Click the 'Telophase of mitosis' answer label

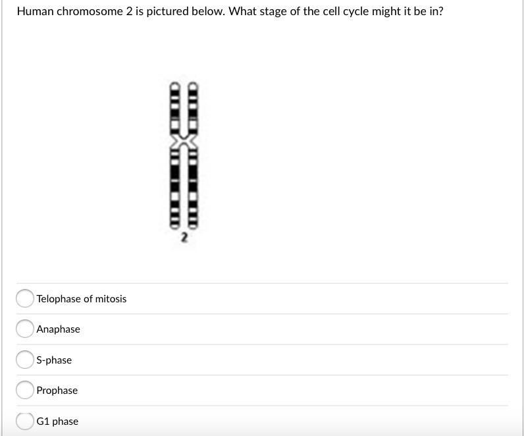[x=82, y=299]
